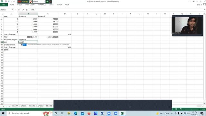This screenshot has height=116, width=206.
Task: Click the NPV value 13924.39662
Action: (48, 37)
